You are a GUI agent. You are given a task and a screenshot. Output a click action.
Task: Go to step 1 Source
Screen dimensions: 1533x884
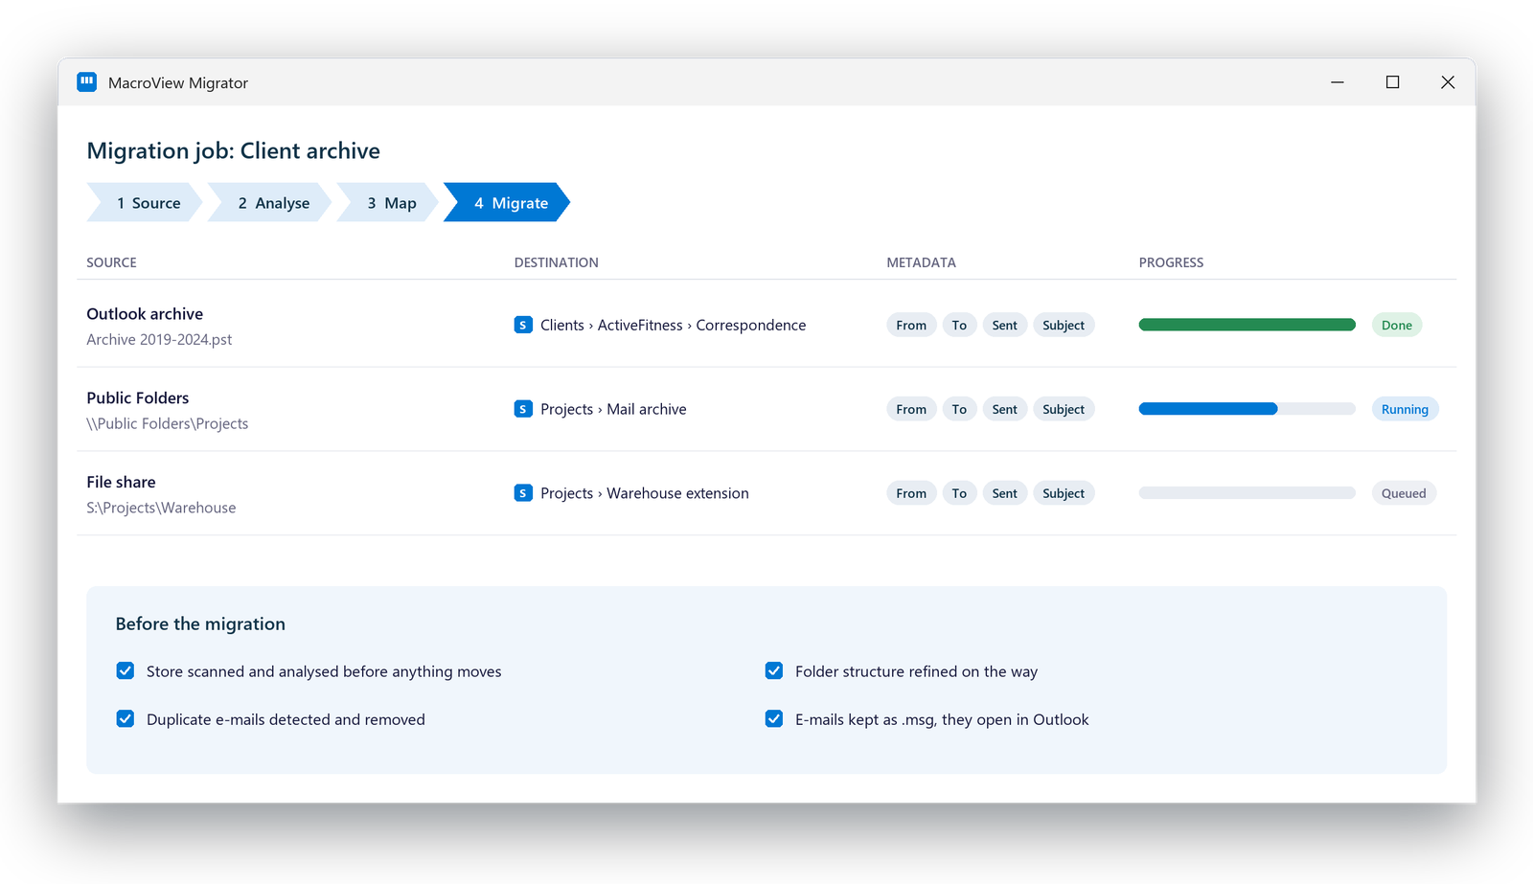145,202
